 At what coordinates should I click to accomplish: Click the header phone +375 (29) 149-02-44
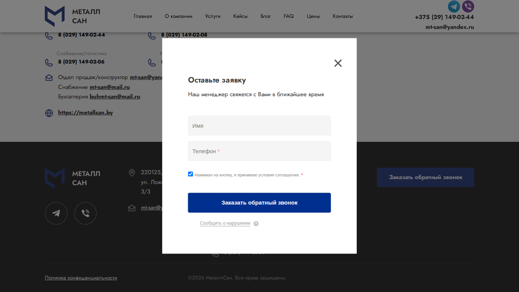click(x=445, y=17)
